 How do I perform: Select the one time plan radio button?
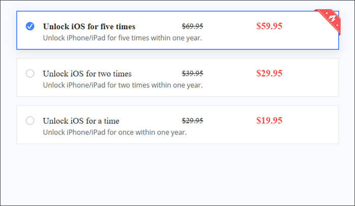pyautogui.click(x=30, y=121)
